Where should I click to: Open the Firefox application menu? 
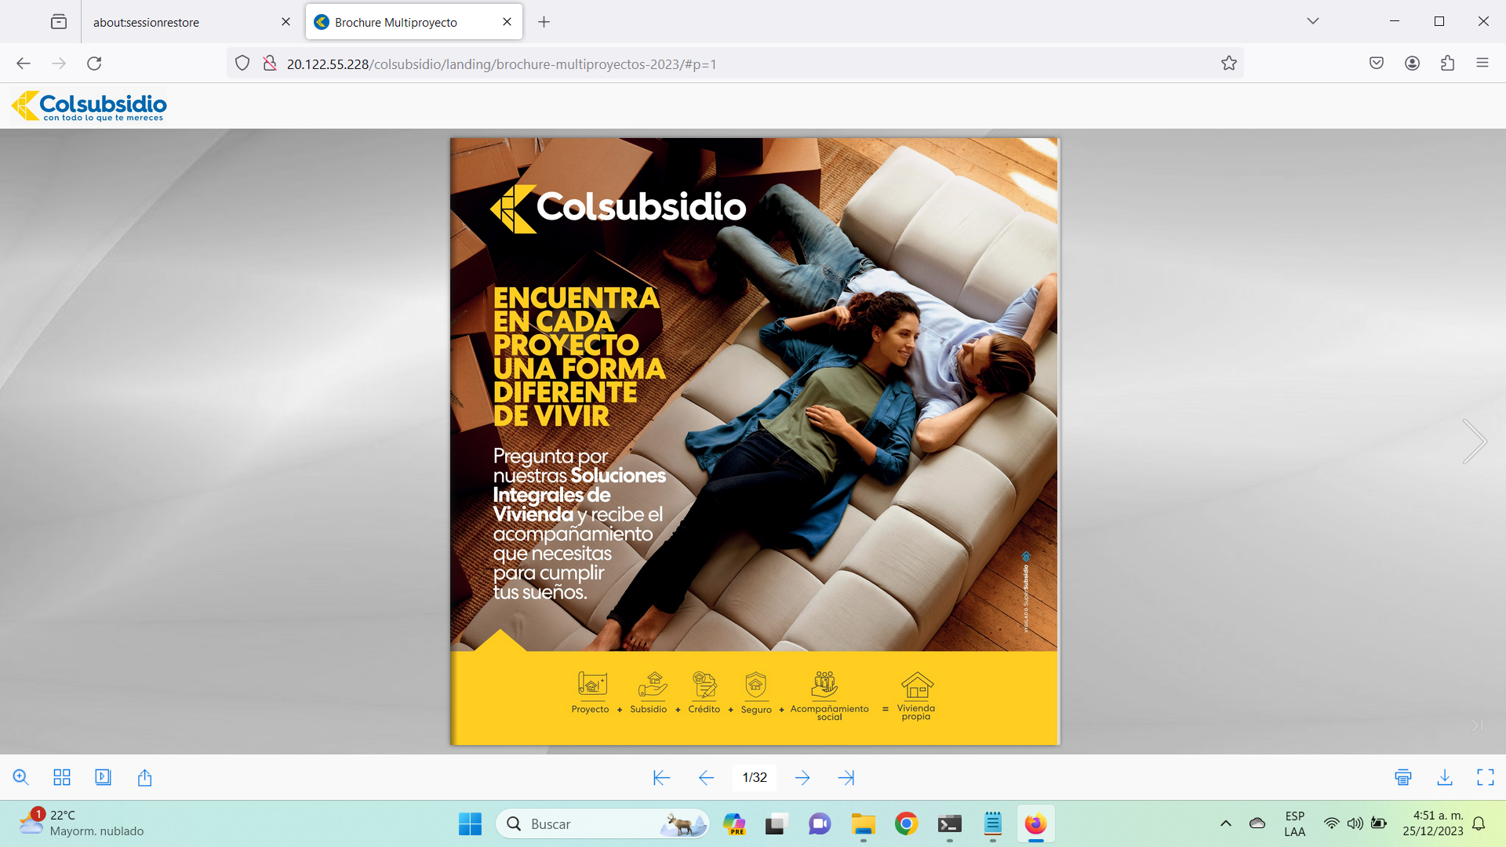coord(1482,64)
